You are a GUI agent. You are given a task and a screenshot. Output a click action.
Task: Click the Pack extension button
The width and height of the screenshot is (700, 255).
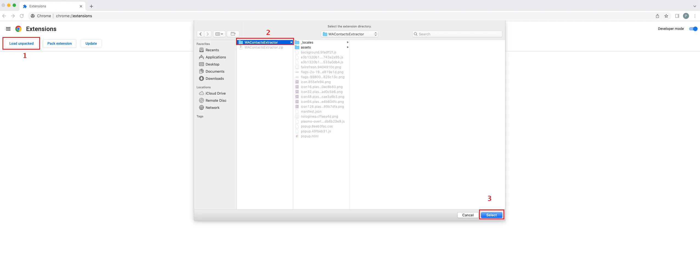pyautogui.click(x=59, y=43)
